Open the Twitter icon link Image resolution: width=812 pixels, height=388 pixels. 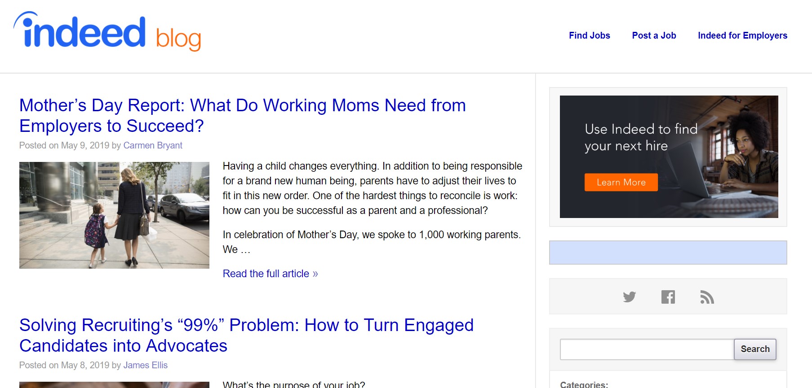tap(629, 297)
